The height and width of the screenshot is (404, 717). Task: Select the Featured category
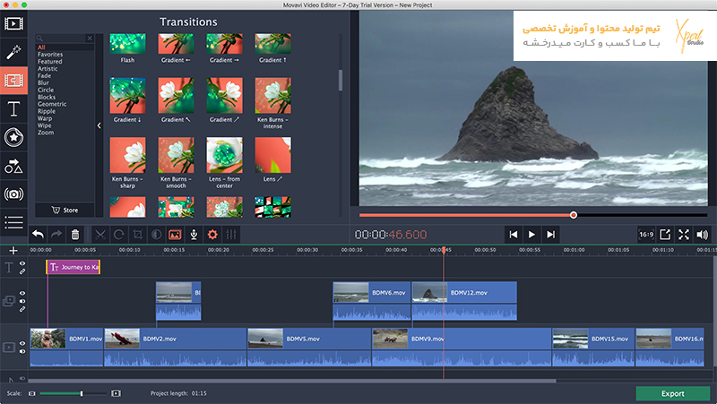pyautogui.click(x=50, y=61)
